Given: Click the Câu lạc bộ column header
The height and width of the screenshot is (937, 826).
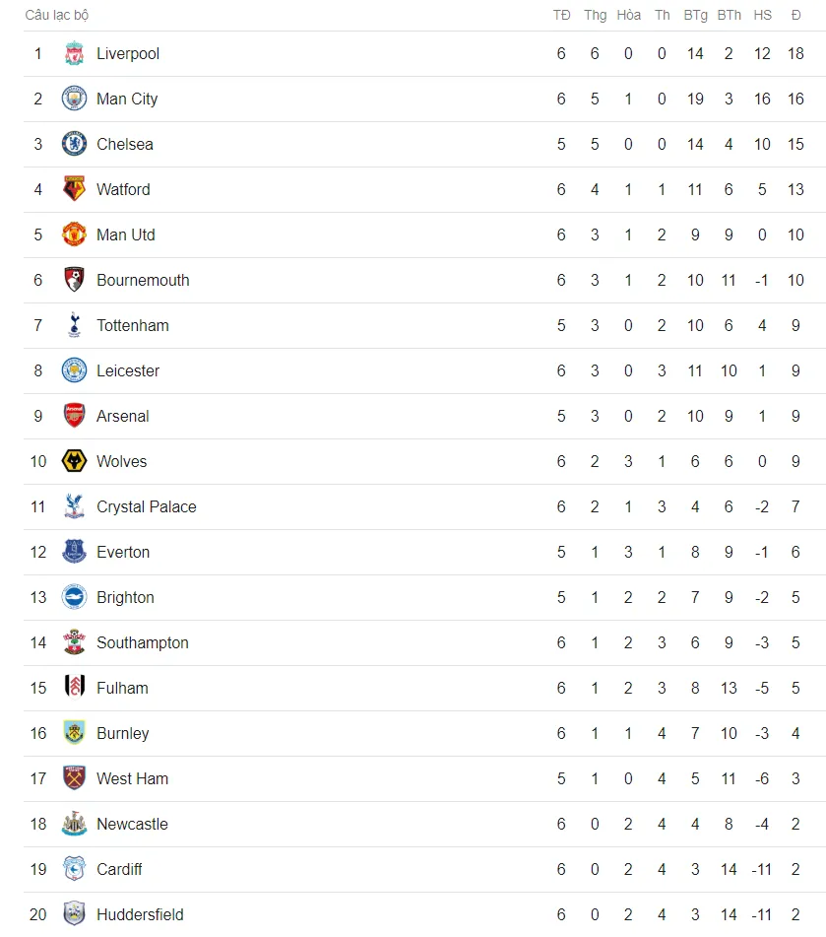Looking at the screenshot, I should coord(57,16).
